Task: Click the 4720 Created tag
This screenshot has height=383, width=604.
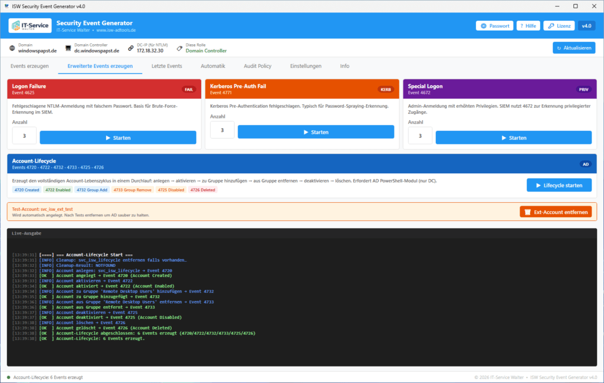Action: click(27, 190)
